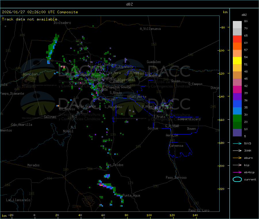Click the Guadales map label

click(154, 62)
